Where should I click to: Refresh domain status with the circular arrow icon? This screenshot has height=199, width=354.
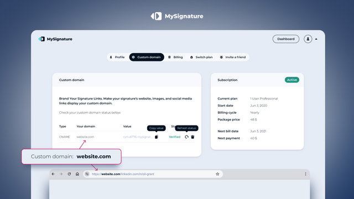click(186, 137)
